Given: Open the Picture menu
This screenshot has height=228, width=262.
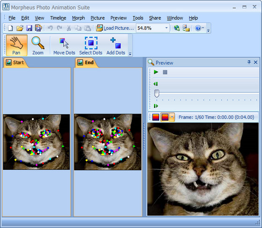Looking at the screenshot, I should tap(98, 18).
